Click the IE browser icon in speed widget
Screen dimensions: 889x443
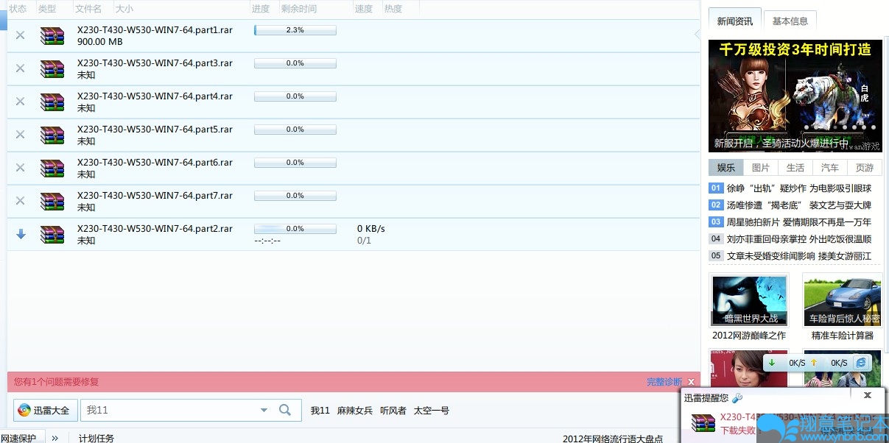(861, 363)
